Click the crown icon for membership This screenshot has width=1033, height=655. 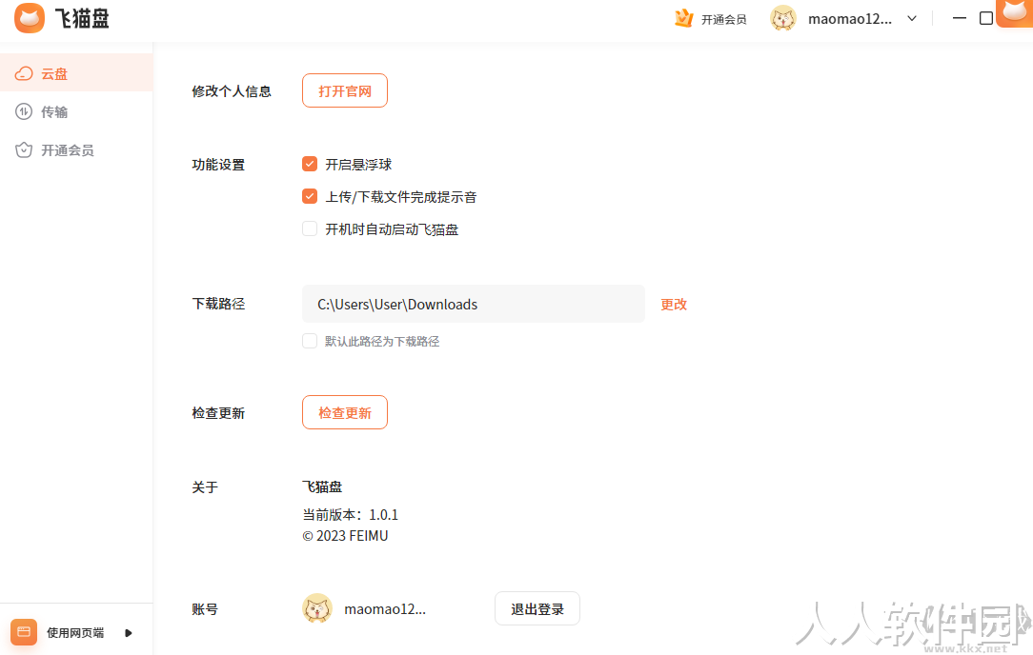point(684,18)
